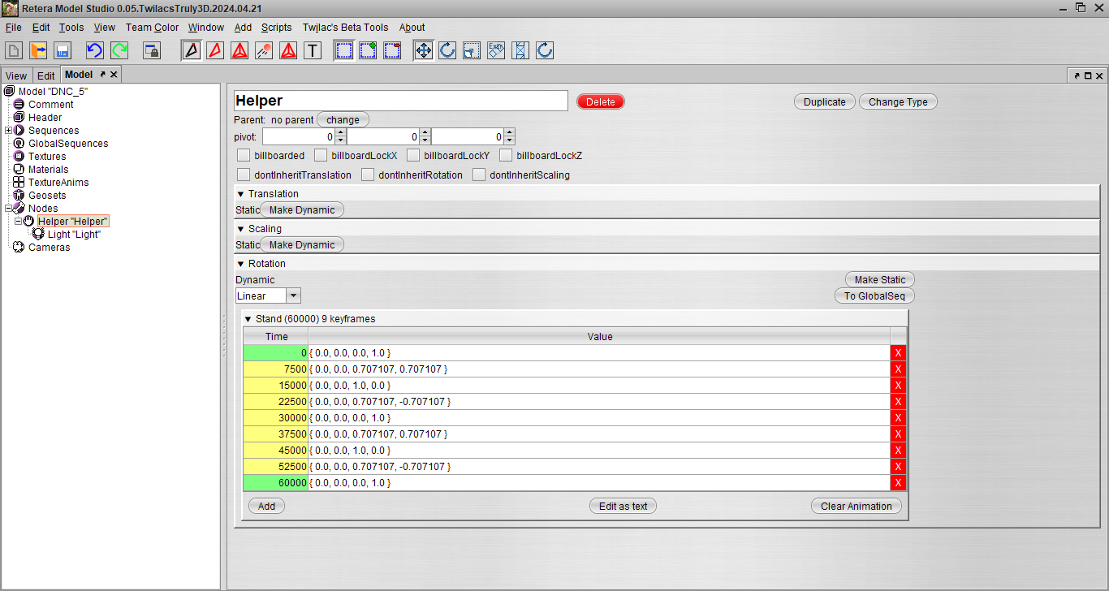Choose the deselect tool with red minus
Screen dimensions: 1109x591
tap(393, 50)
